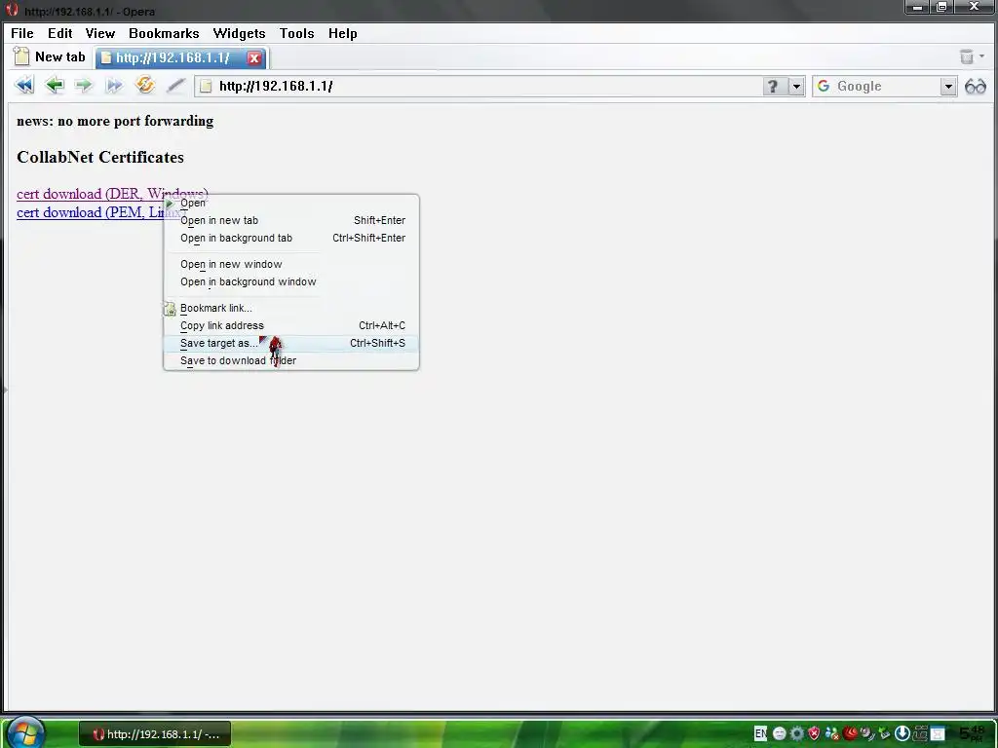
Task: Click the green Forward arrow icon
Action: [84, 86]
